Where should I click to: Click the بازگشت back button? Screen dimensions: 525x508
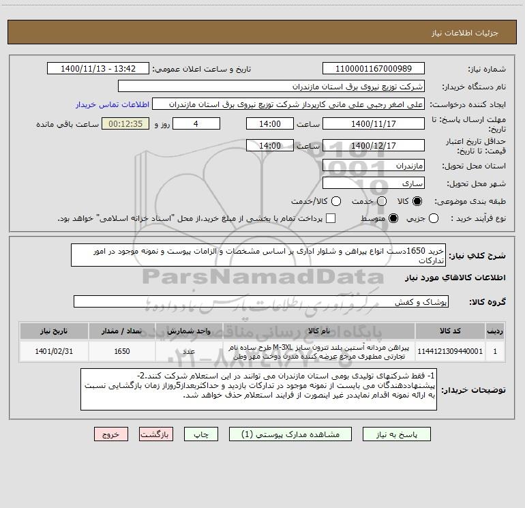point(156,434)
